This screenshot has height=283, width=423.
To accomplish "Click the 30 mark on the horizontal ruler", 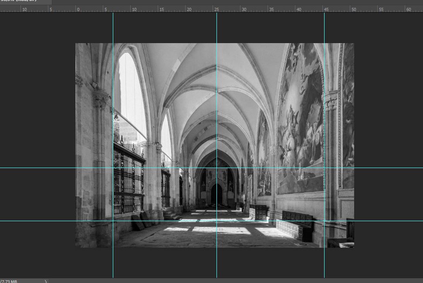I will (243, 9).
